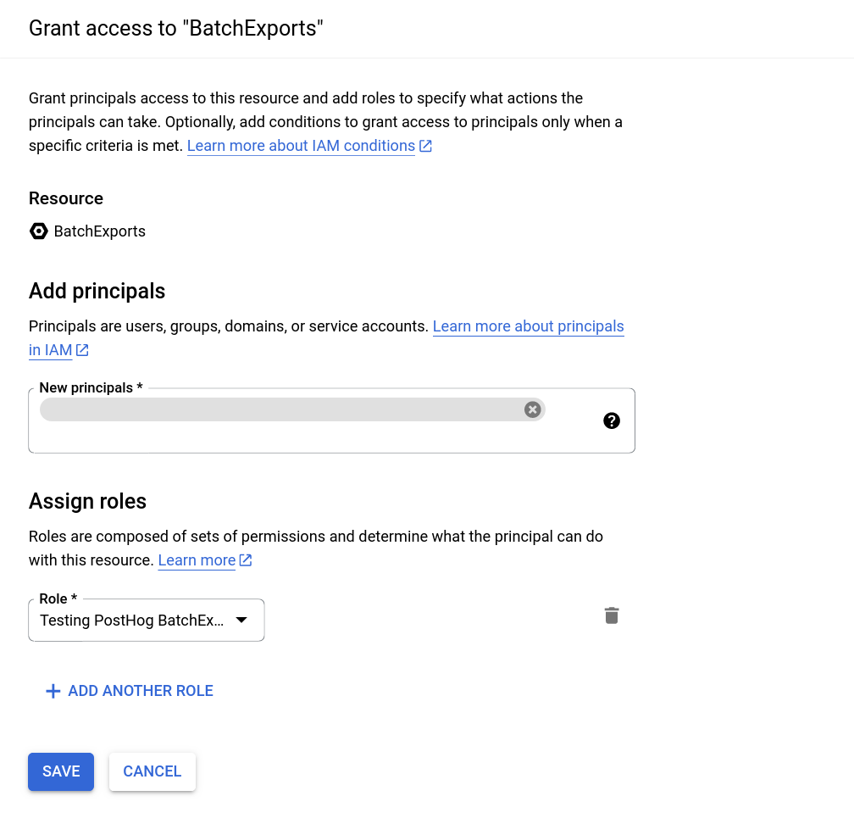Cancel granting access
Screen dimensions: 854x835
pyautogui.click(x=152, y=771)
